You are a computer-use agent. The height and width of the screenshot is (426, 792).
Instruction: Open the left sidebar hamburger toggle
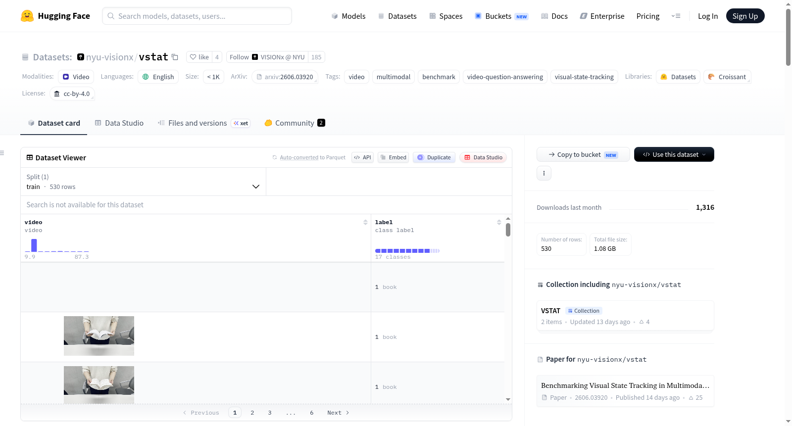(x=2, y=153)
